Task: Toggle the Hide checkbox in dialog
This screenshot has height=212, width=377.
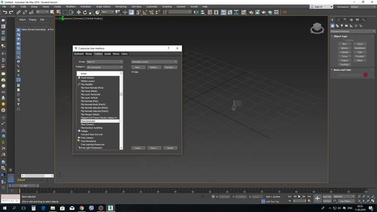Action: (x=133, y=72)
